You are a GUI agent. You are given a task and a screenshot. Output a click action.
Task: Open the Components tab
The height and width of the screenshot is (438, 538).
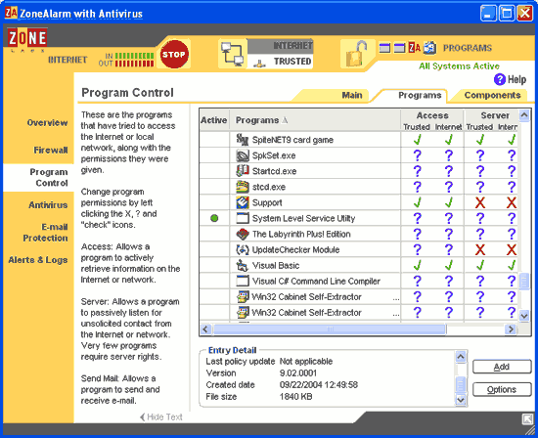(492, 95)
